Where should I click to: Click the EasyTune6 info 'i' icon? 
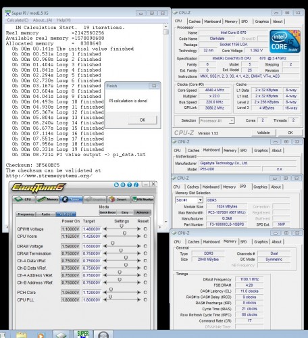coord(136,185)
